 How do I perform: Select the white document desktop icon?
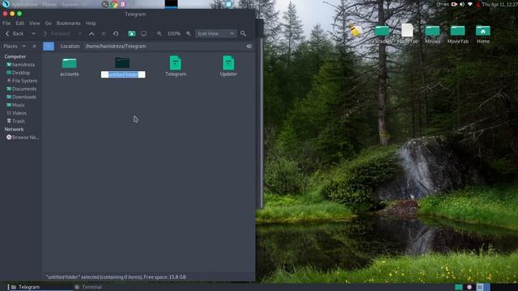tap(407, 31)
